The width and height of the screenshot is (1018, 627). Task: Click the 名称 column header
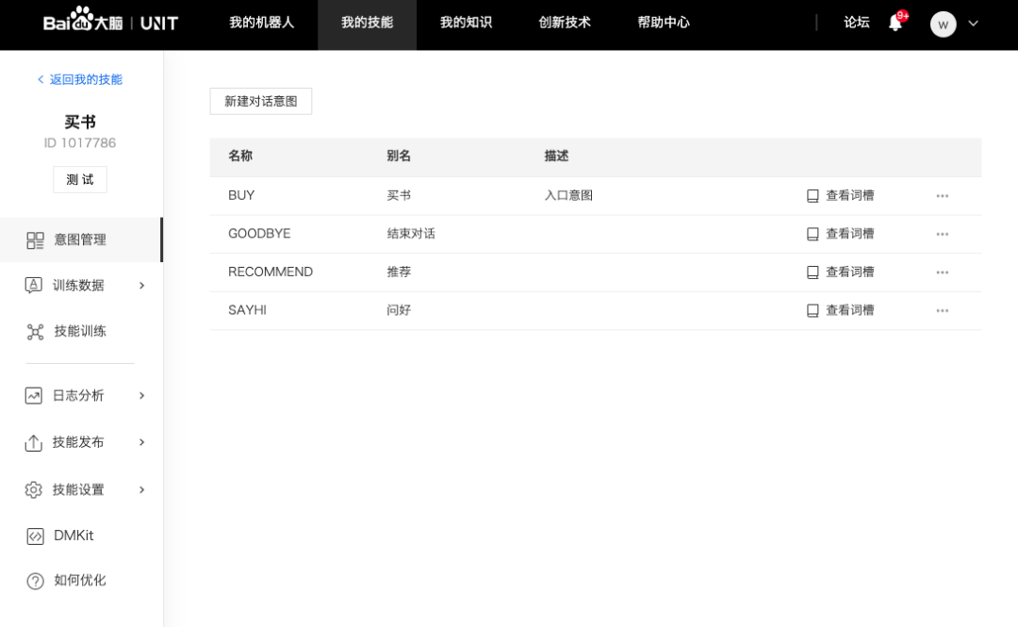(240, 156)
